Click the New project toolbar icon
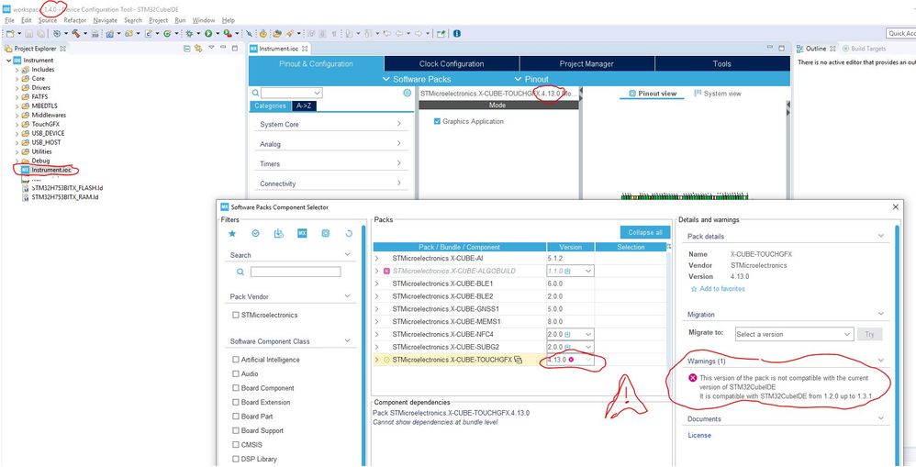 click(x=10, y=34)
